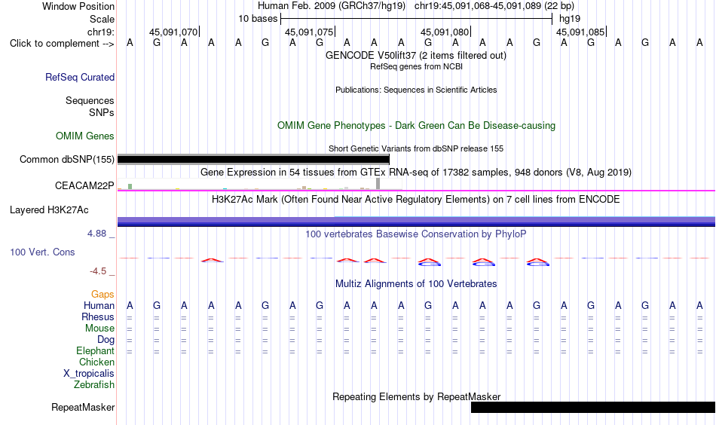
Task: Select the Dog alignment row label
Action: coord(106,340)
